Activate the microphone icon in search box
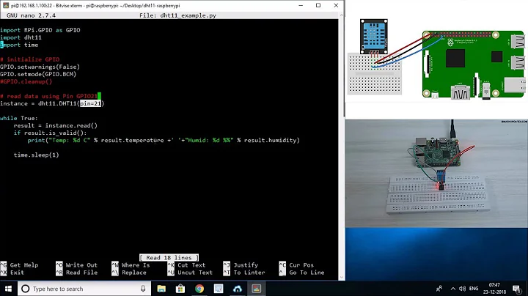This screenshot has width=528, height=296. coord(143,289)
